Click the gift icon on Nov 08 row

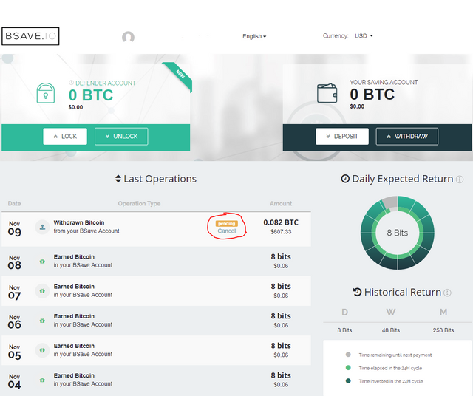[x=42, y=262]
